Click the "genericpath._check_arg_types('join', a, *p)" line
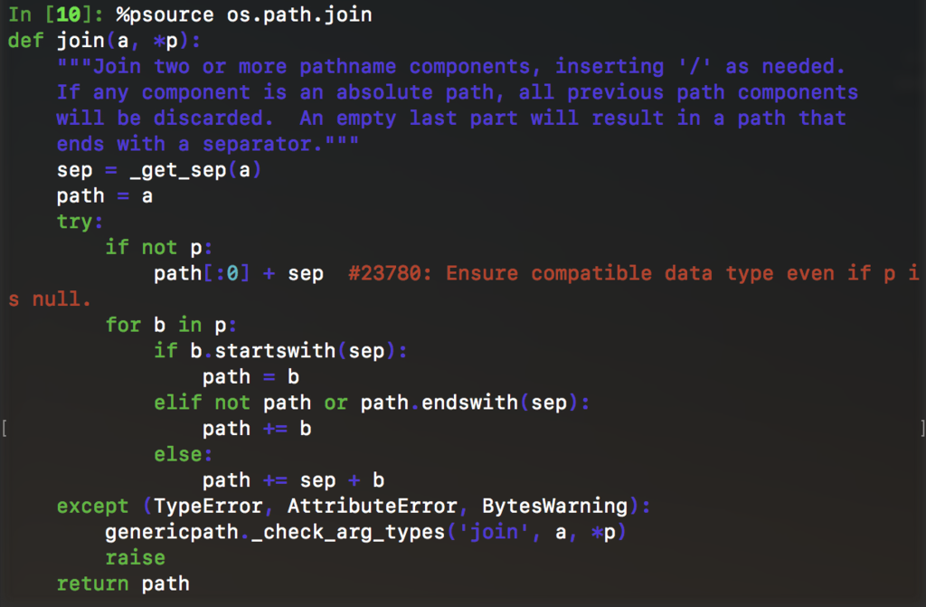The image size is (926, 607). coord(365,532)
